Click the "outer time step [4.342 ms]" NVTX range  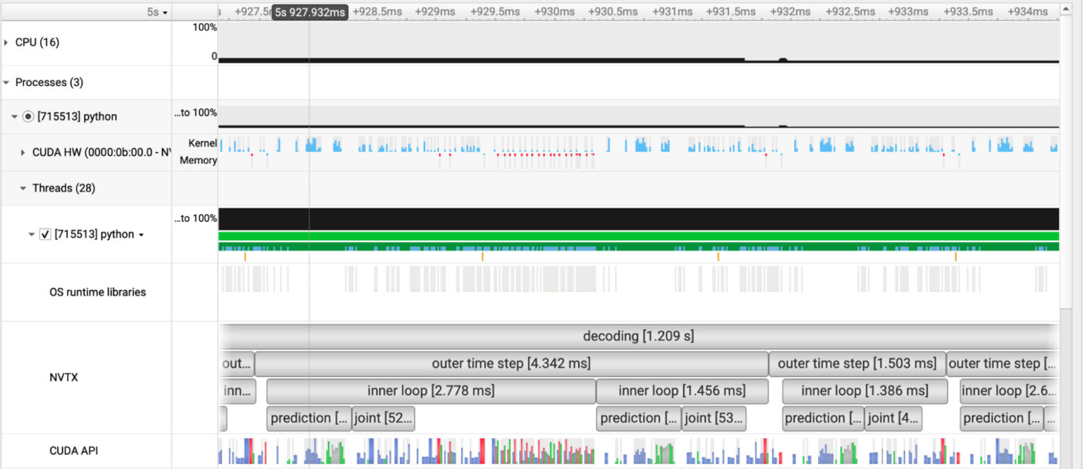[511, 363]
